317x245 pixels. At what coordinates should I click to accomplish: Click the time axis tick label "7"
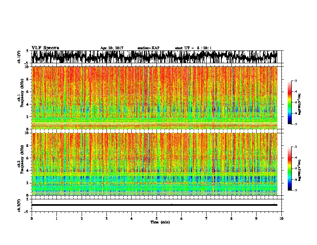(207, 219)
